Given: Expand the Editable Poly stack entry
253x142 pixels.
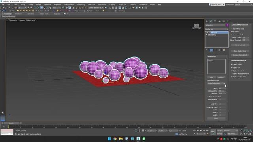Looking at the screenshot, I should click(206, 35).
